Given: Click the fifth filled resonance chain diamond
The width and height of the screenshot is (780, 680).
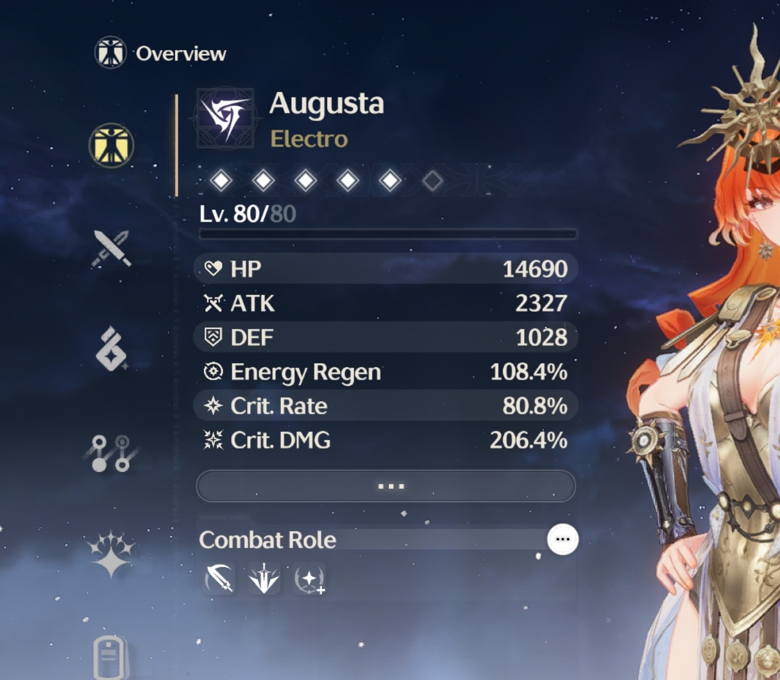Looking at the screenshot, I should pyautogui.click(x=390, y=181).
